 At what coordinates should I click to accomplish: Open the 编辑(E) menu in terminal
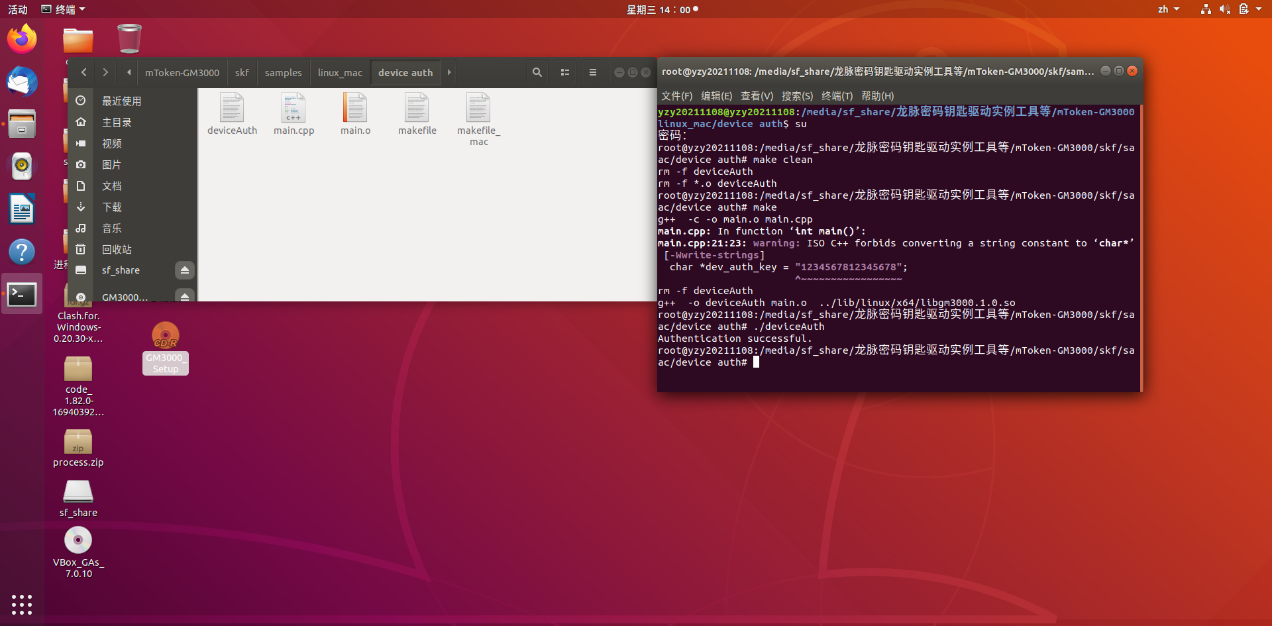pos(716,96)
